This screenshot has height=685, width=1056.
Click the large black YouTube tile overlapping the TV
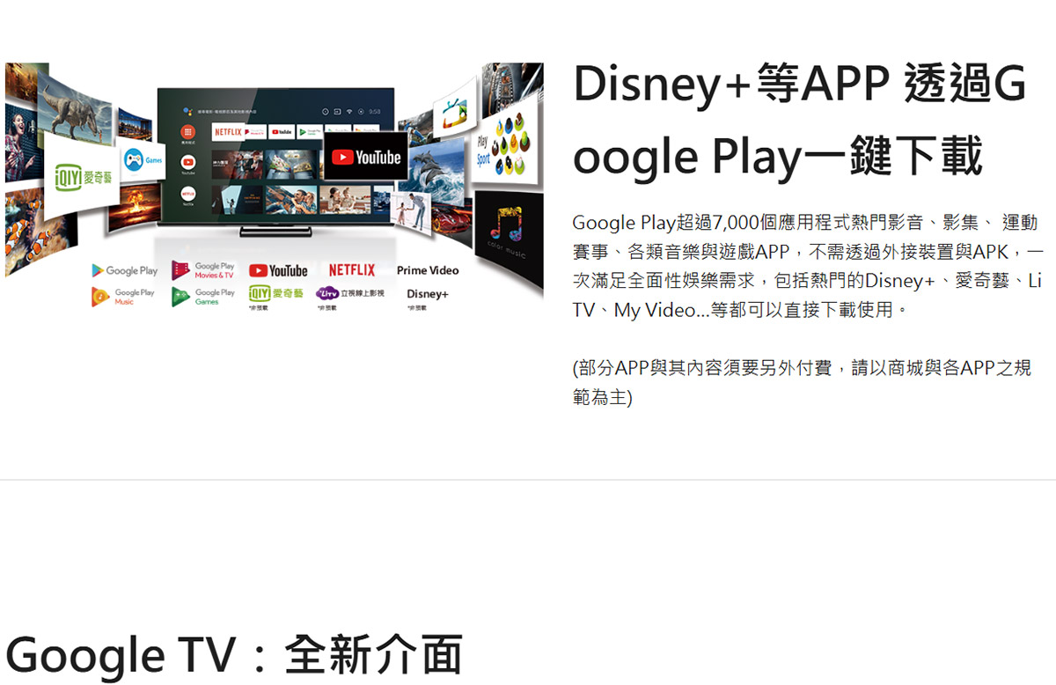coord(366,158)
